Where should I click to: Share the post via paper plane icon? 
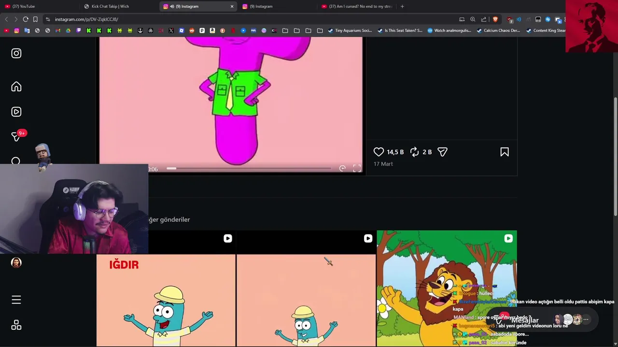pyautogui.click(x=442, y=152)
